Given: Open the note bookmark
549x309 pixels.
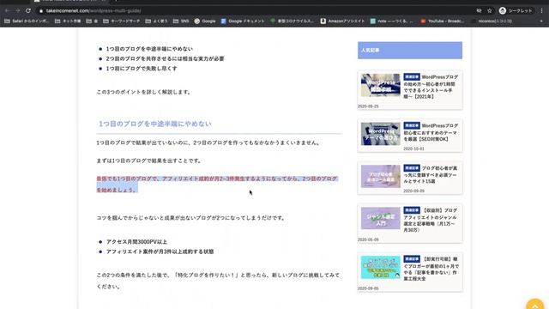Looking at the screenshot, I should 392,21.
